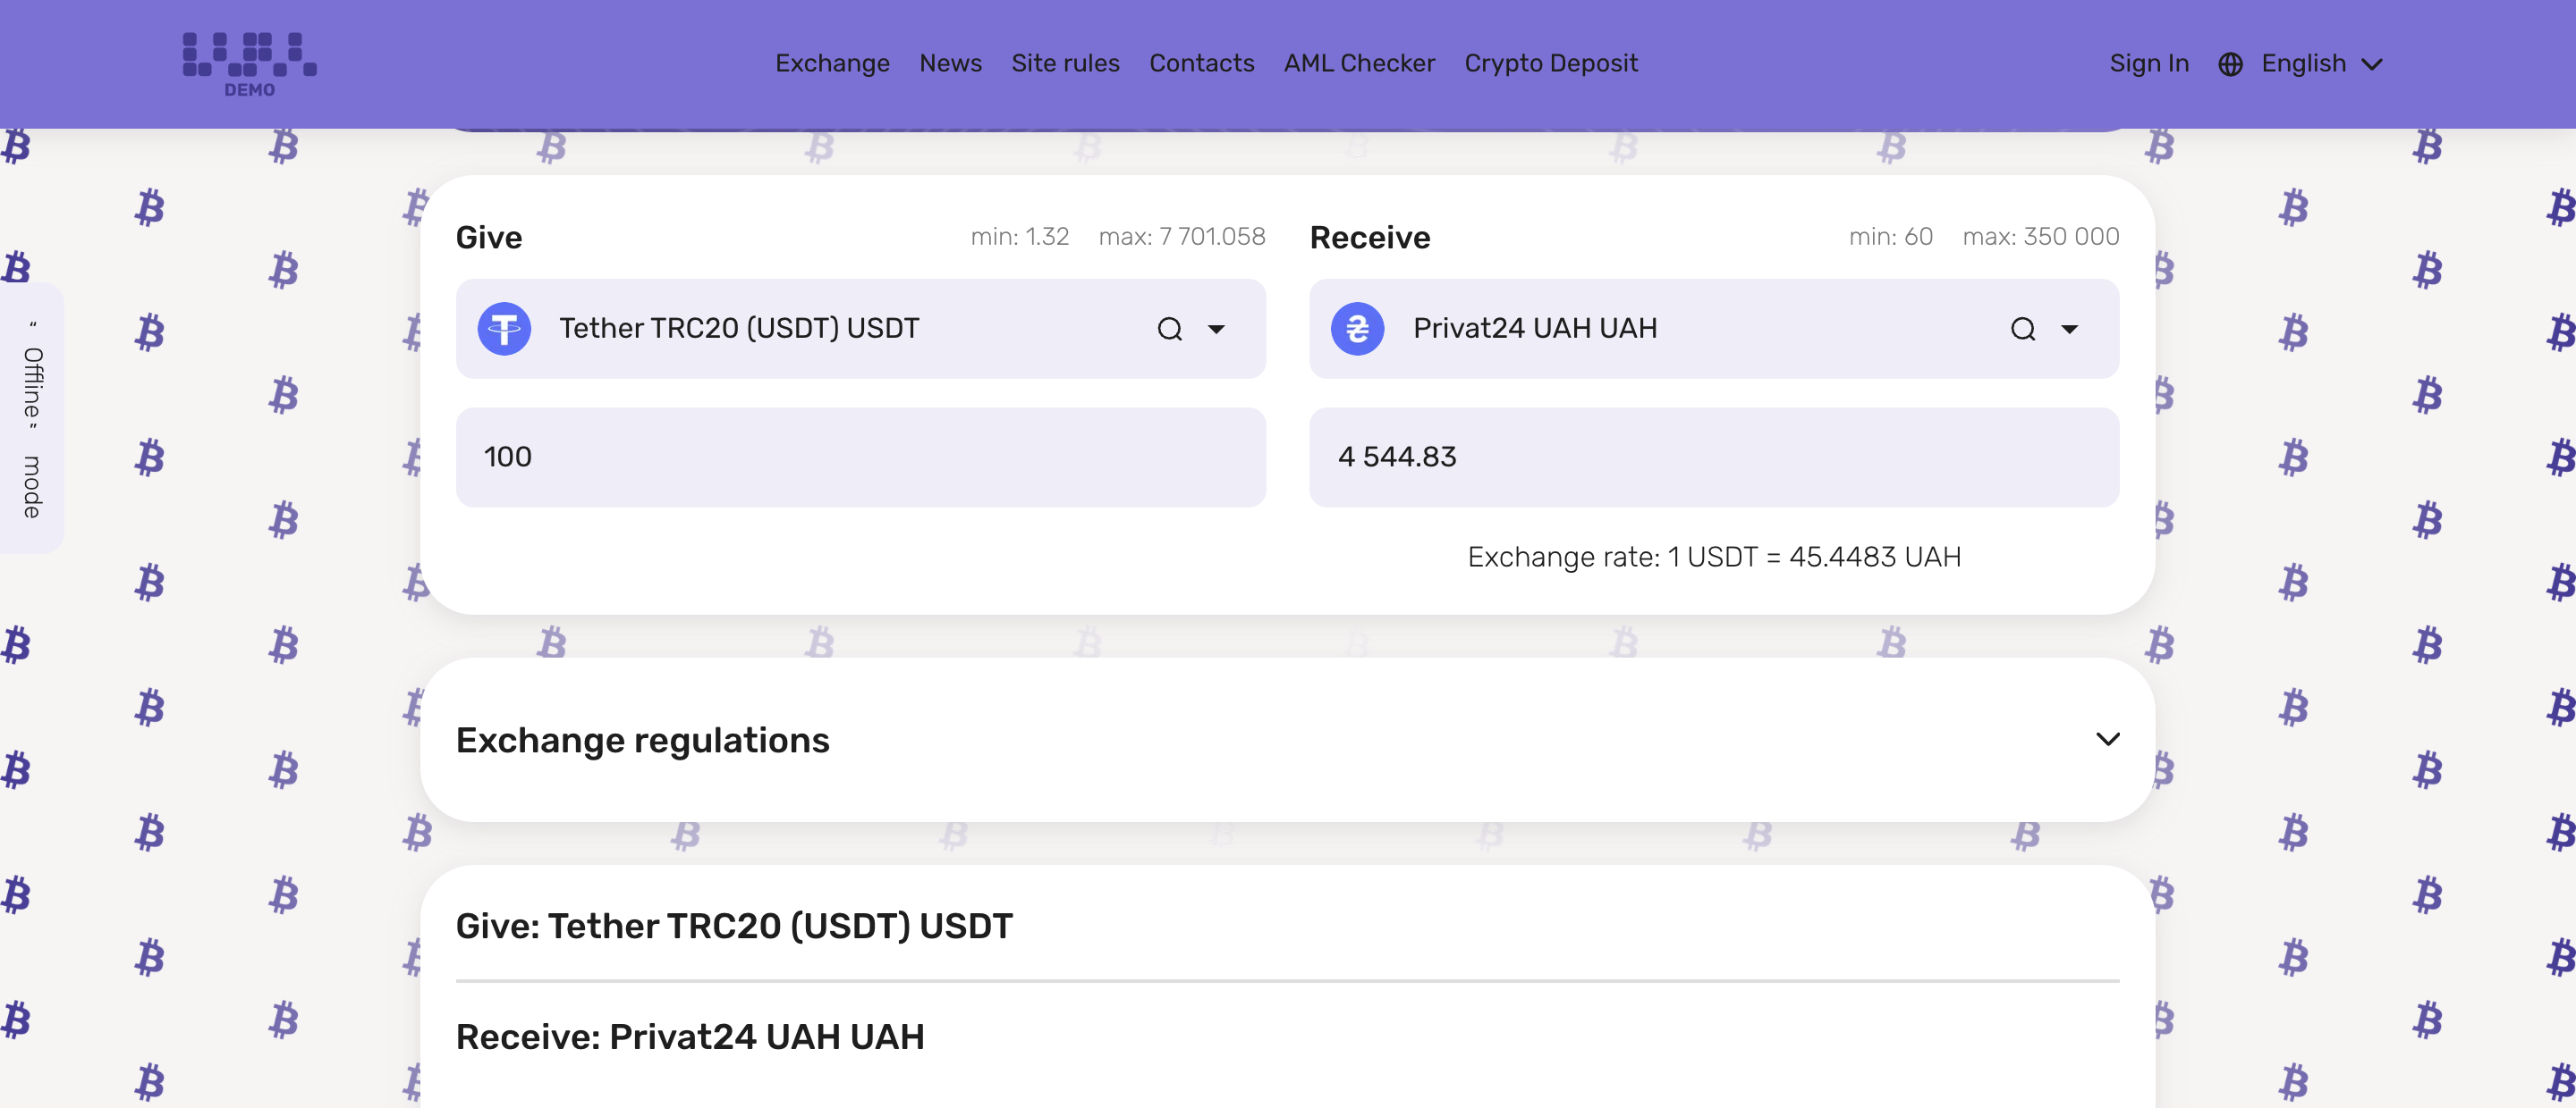
Task: Click the Give min: 1.32 value
Action: [x=1019, y=237]
